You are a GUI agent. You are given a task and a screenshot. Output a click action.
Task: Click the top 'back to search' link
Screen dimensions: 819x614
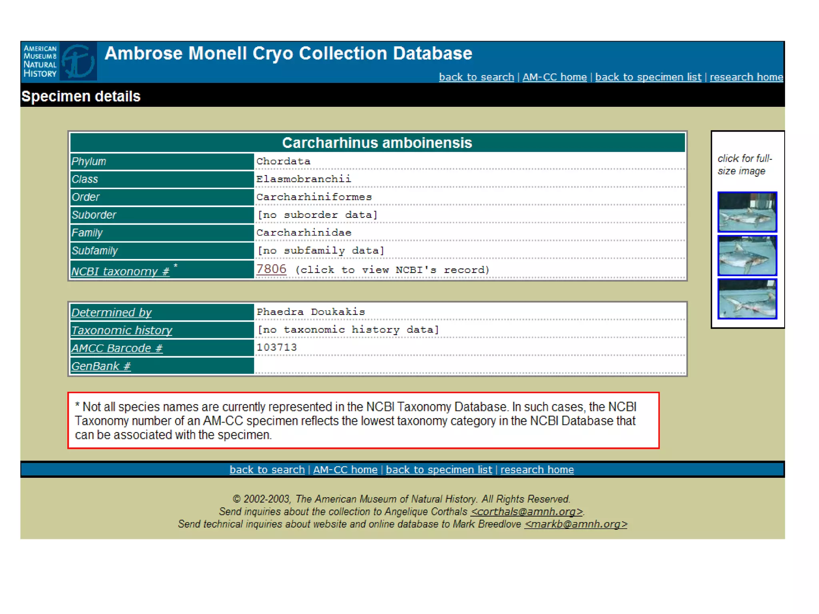tap(476, 77)
